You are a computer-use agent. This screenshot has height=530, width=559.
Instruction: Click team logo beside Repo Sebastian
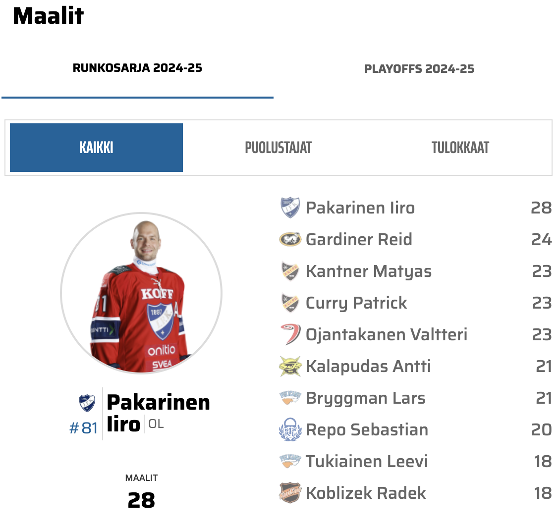click(290, 430)
